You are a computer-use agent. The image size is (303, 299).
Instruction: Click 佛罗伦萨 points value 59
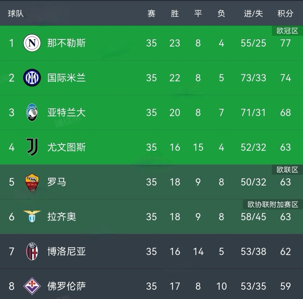(x=285, y=286)
